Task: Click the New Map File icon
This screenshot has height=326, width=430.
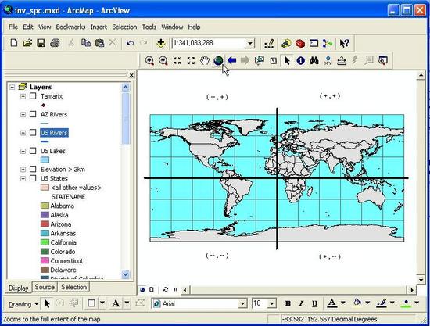Action: (x=14, y=43)
